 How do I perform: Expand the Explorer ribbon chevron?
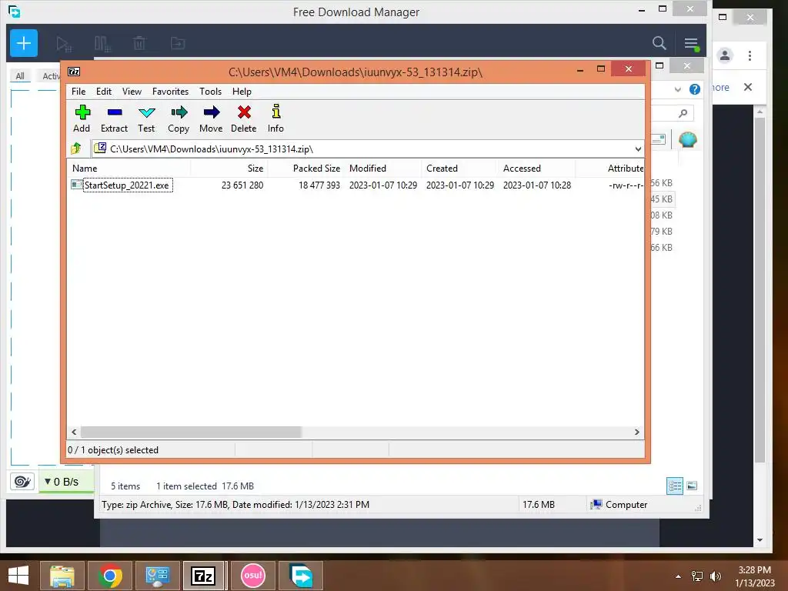click(677, 89)
